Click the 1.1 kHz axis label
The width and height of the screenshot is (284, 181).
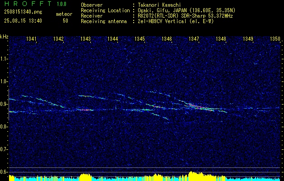[4, 59]
